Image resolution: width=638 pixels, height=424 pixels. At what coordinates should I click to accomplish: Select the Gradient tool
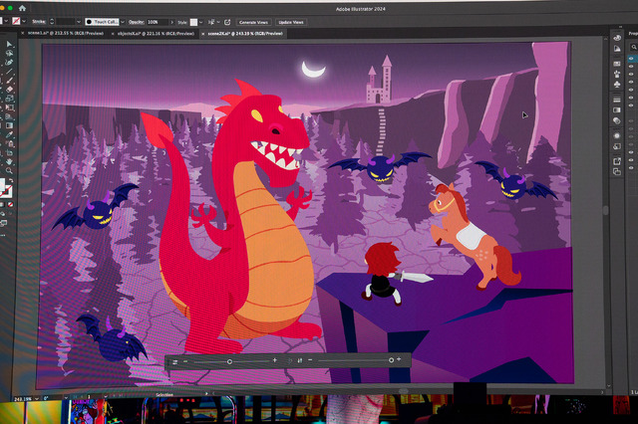pos(9,125)
